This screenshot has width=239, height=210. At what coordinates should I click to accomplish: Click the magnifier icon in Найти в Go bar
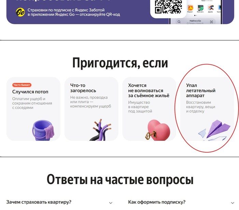point(179,22)
